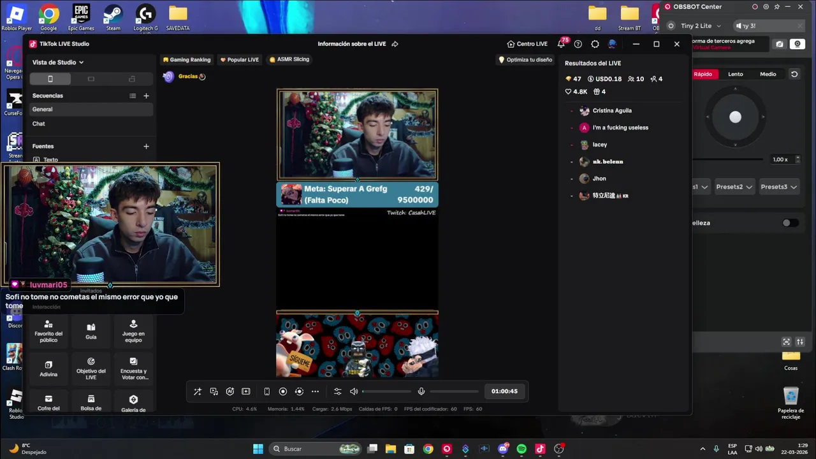Select the General scene
The width and height of the screenshot is (816, 459).
coord(91,109)
